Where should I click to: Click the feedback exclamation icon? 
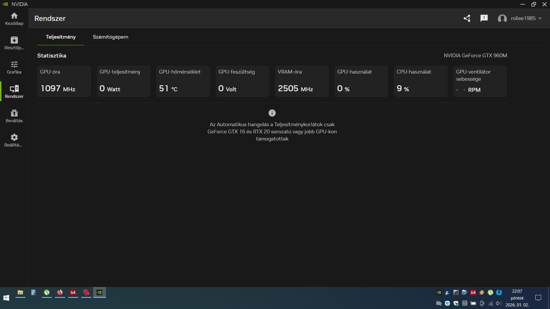click(x=484, y=18)
